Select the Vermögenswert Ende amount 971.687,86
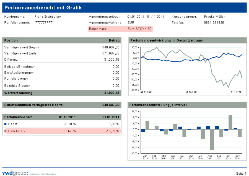 click(x=111, y=53)
